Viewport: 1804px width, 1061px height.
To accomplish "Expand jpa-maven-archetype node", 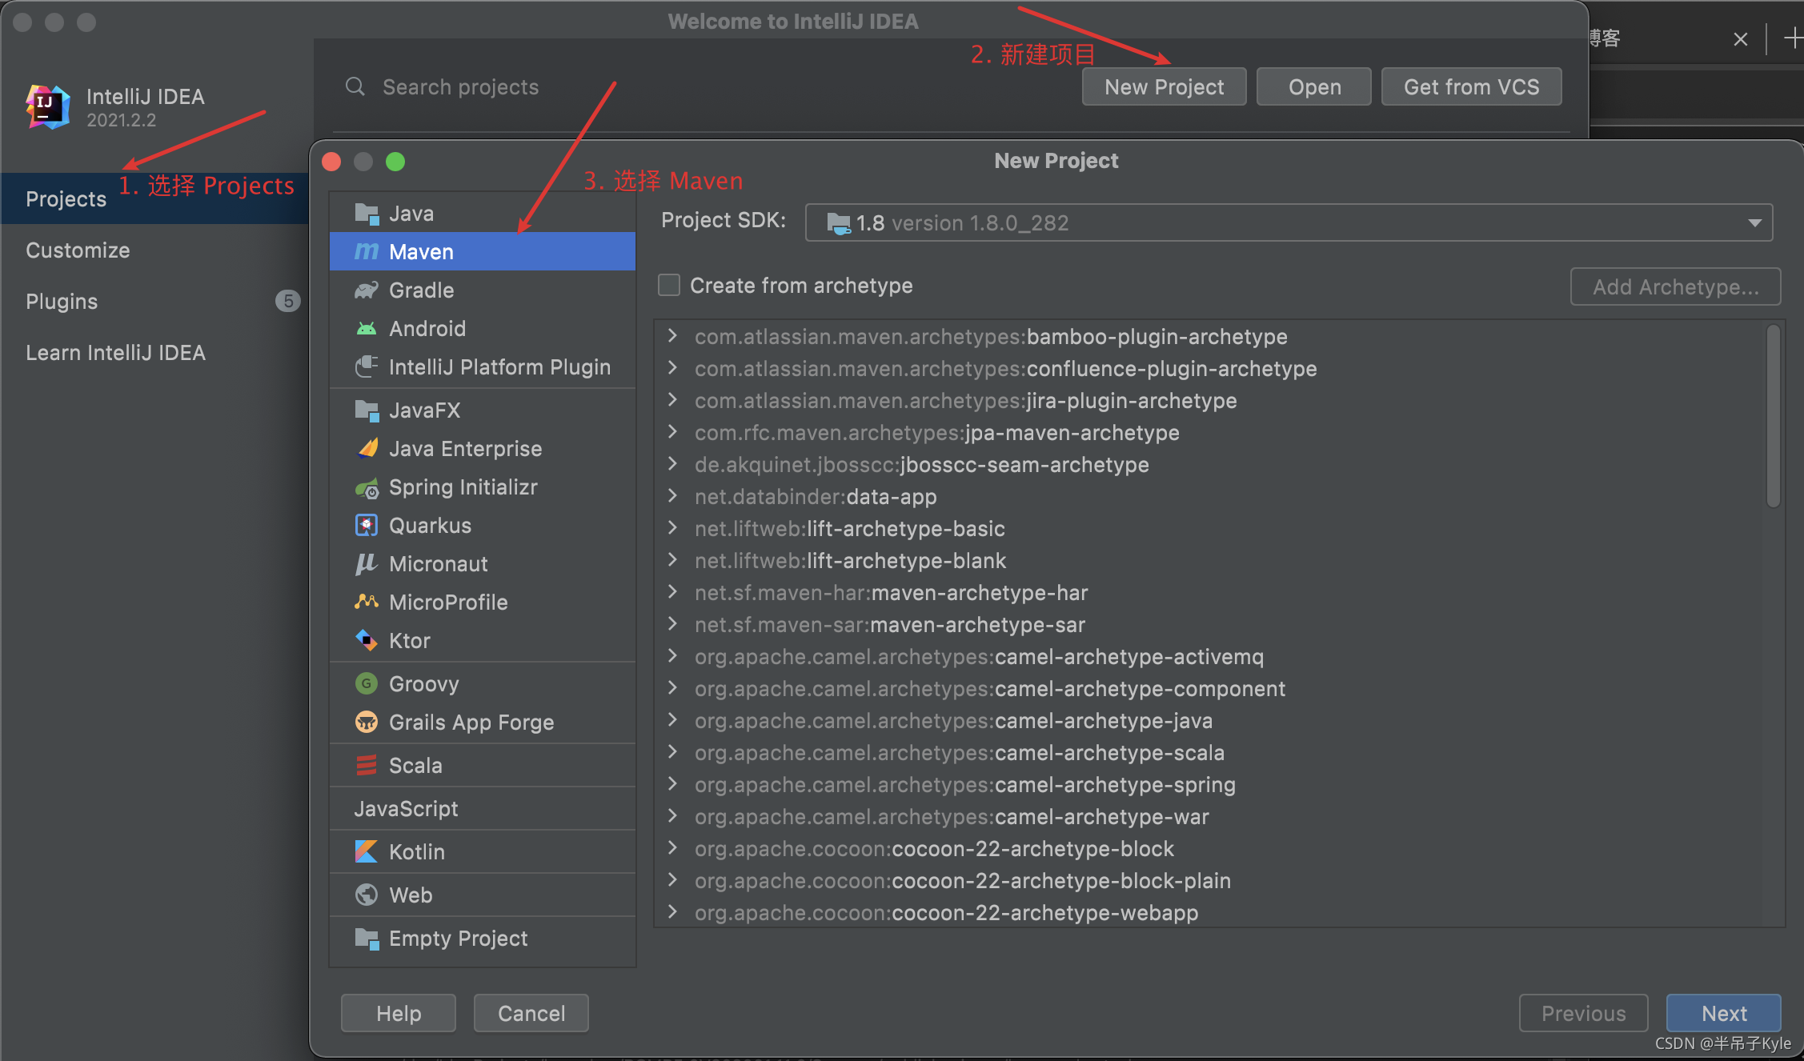I will 672,432.
